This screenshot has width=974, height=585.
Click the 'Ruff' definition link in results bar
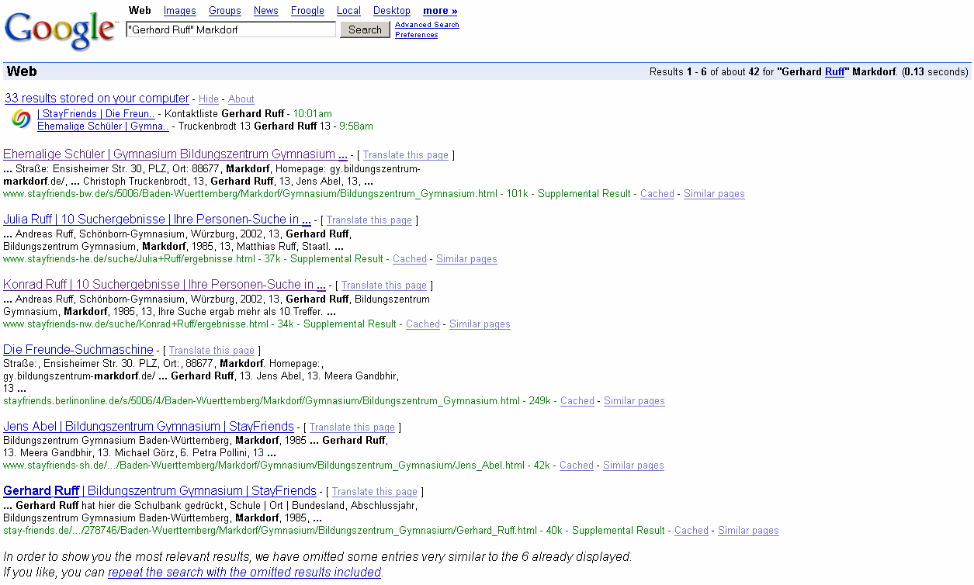(834, 72)
